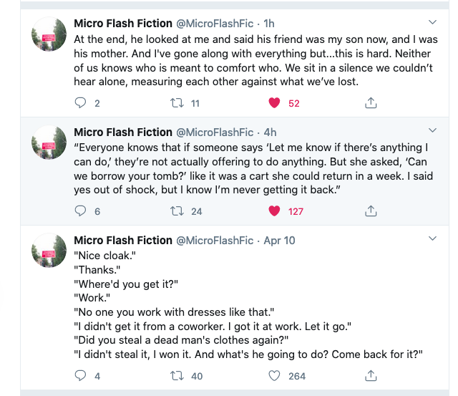Share the Apr 10 tweet

click(371, 376)
